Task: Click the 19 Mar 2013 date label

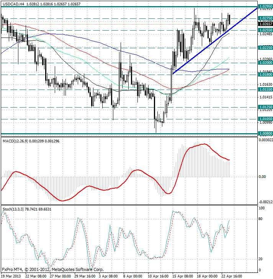Action: 11,276
